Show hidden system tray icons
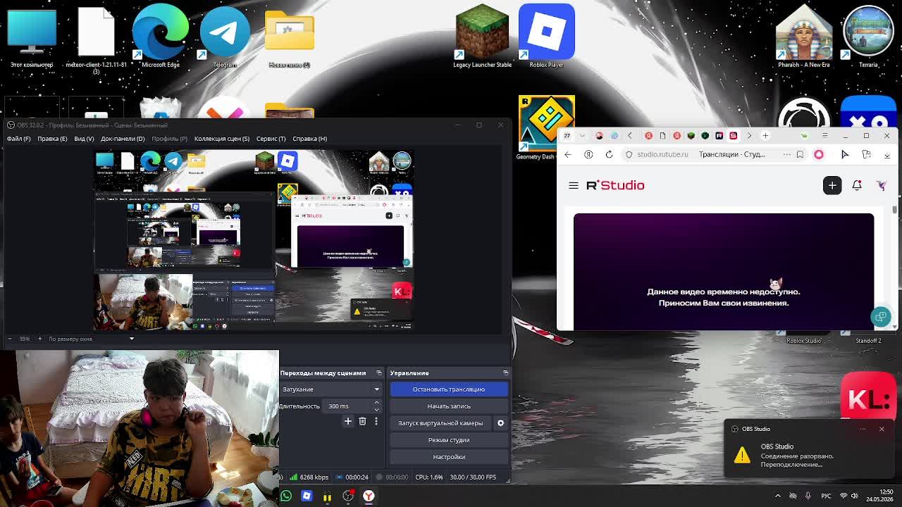 click(778, 496)
